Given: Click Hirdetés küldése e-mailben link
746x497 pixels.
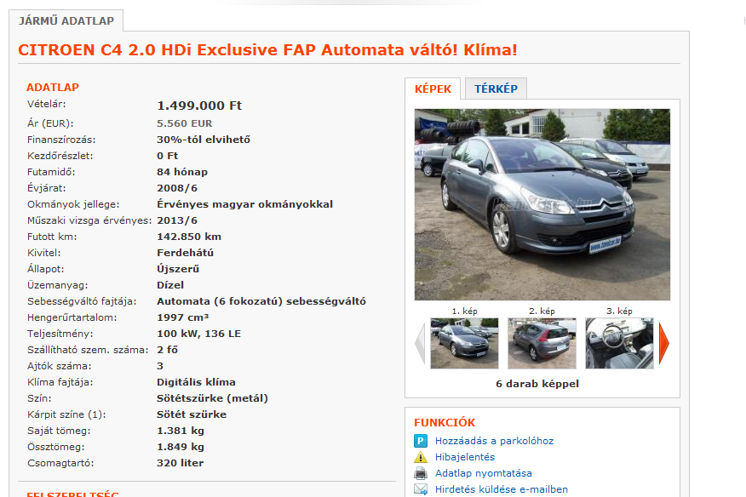Looking at the screenshot, I should pyautogui.click(x=502, y=488).
